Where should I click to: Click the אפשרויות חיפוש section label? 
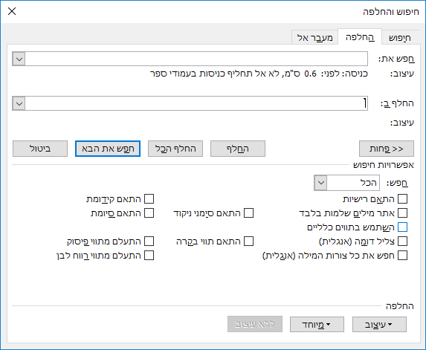[384, 165]
